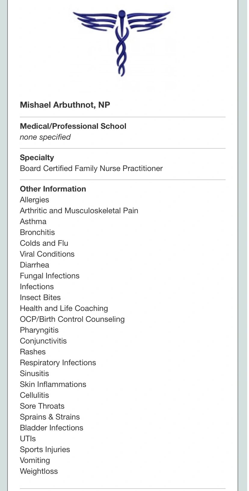Click the provider name Mishael Arbuthnot, NP
The height and width of the screenshot is (491, 249).
tap(65, 105)
